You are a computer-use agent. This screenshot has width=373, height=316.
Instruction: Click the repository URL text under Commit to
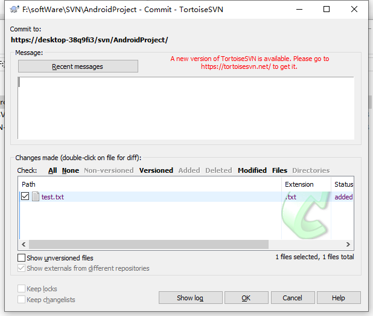(x=89, y=40)
